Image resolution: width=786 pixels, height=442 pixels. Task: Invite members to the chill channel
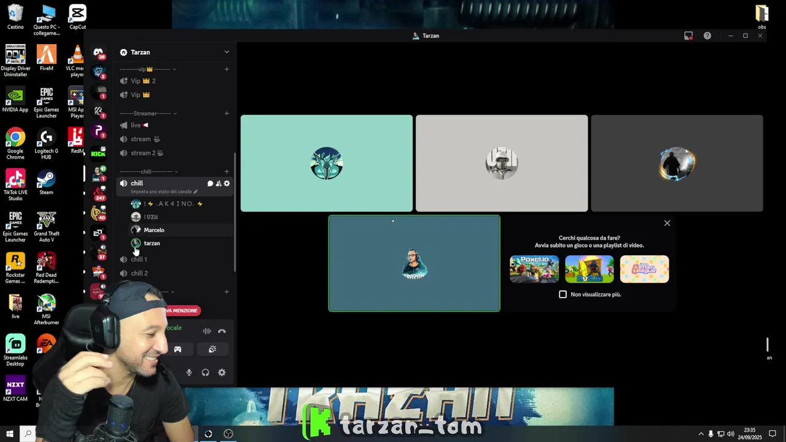[x=219, y=184]
